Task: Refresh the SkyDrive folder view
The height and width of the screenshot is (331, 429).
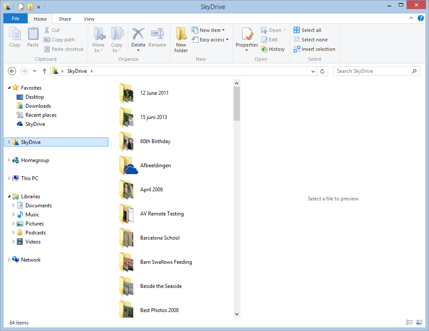Action: 324,71
